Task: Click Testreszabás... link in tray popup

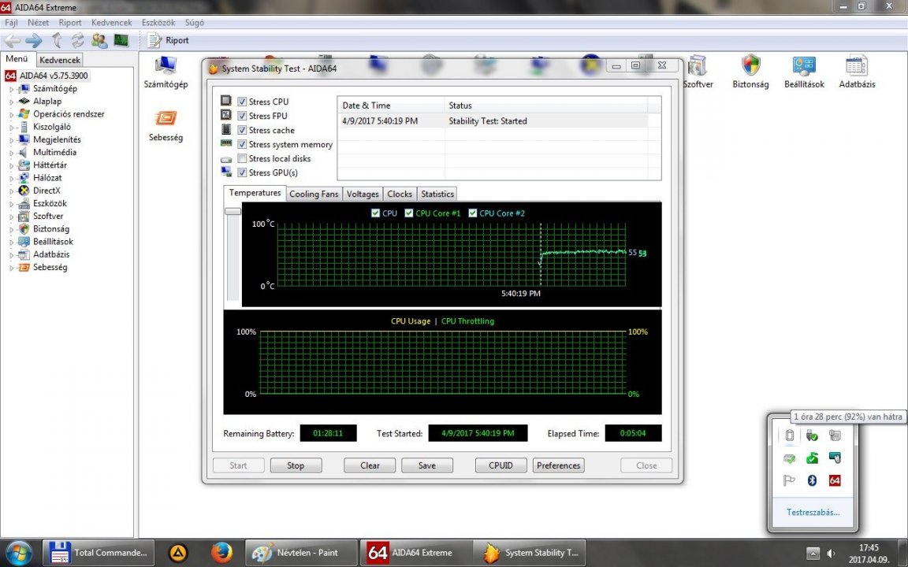Action: tap(813, 512)
